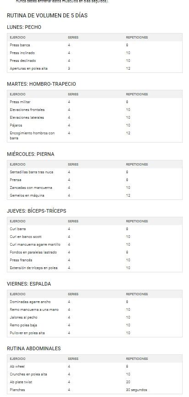Viewport: 189px width, 397px height.
Task: Click Encogimiento hombros con barra row
Action: coord(94,135)
